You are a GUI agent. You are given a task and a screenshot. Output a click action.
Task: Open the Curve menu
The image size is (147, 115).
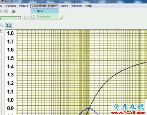64,6
